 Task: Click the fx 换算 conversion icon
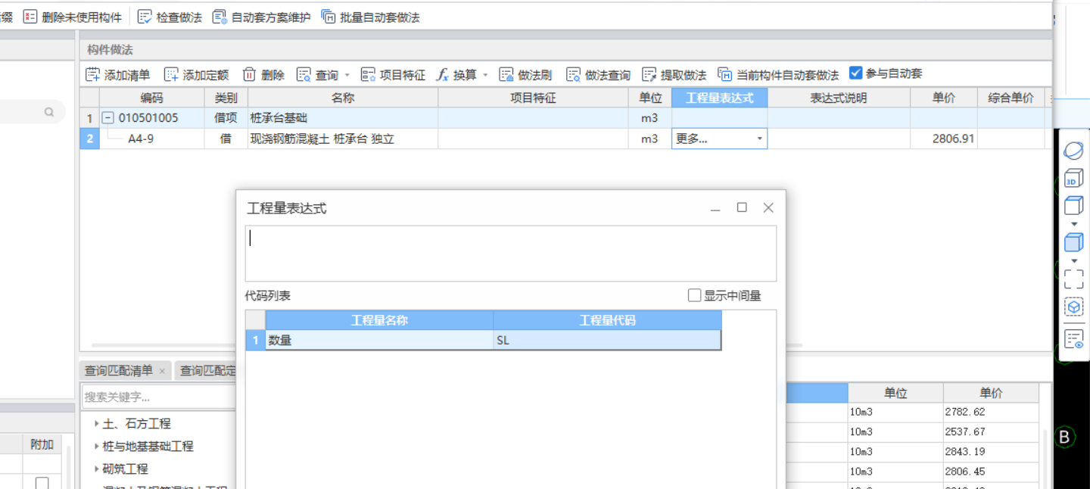tap(442, 73)
